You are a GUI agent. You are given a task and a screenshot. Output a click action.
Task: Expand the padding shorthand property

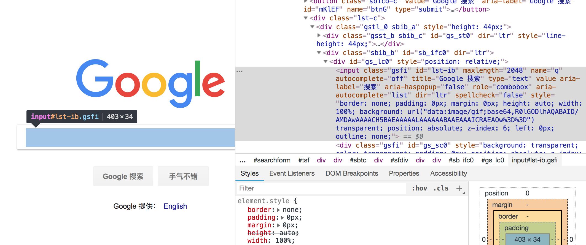282,217
